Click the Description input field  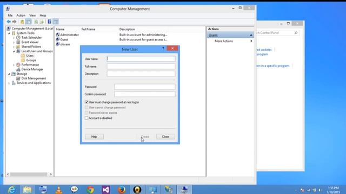pos(141,74)
